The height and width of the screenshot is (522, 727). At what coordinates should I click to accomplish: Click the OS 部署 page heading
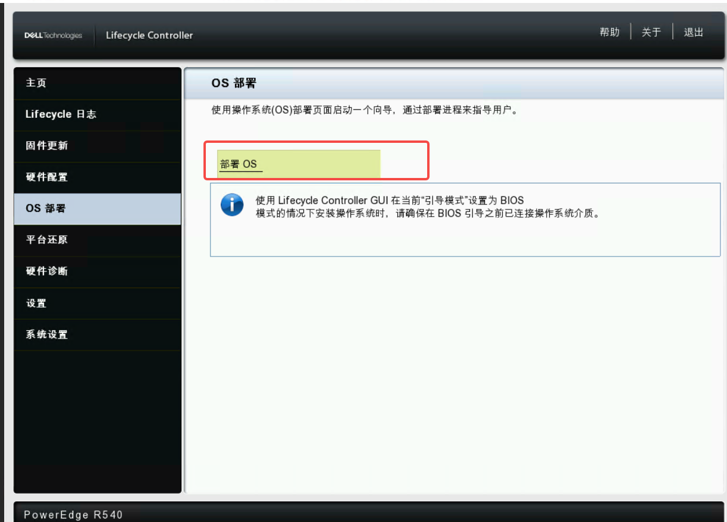[x=234, y=83]
